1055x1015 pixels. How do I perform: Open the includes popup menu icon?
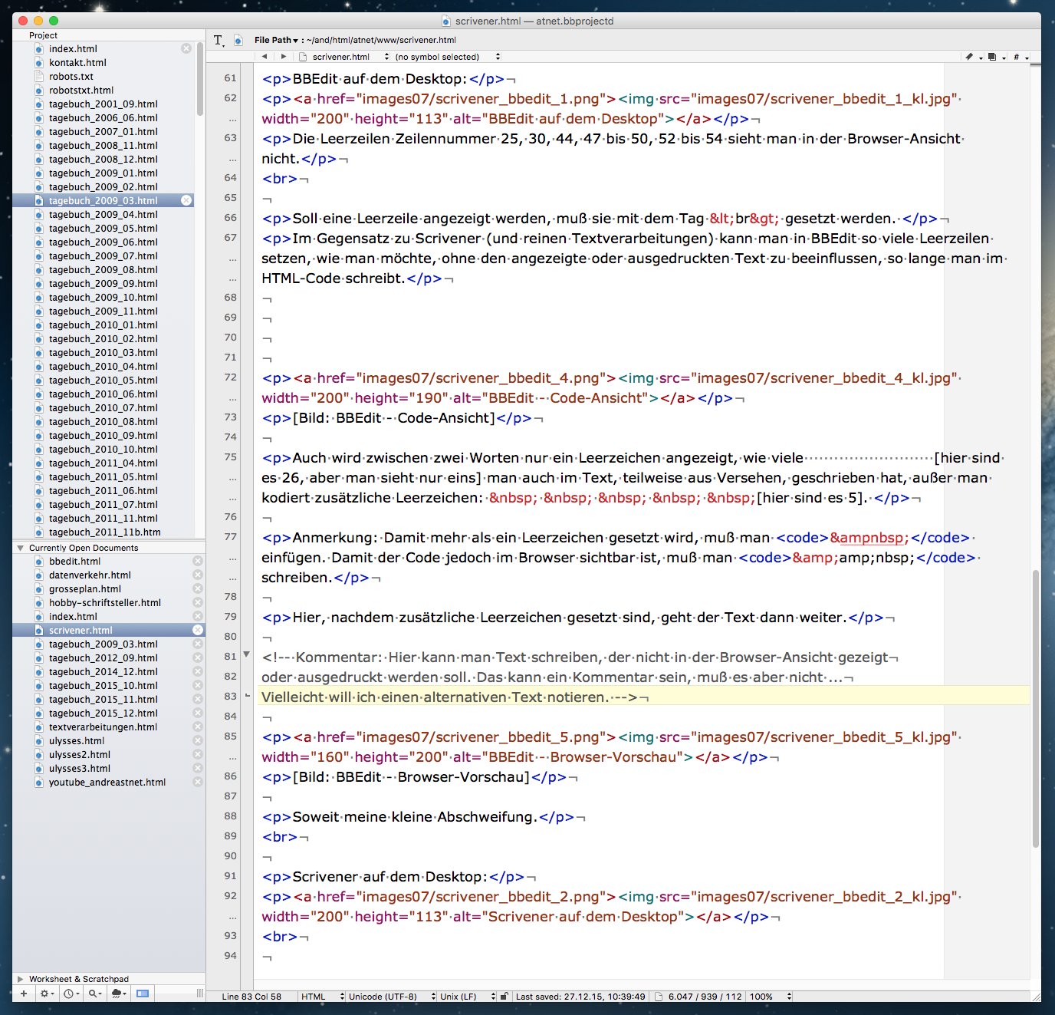[996, 57]
